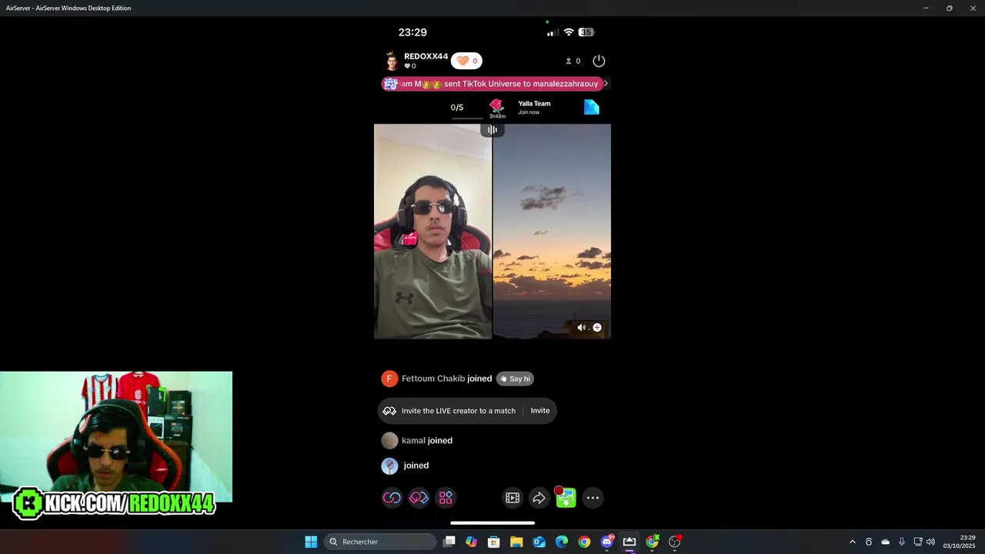This screenshot has height=554, width=985.
Task: Tap the kamal joined message
Action: (427, 440)
